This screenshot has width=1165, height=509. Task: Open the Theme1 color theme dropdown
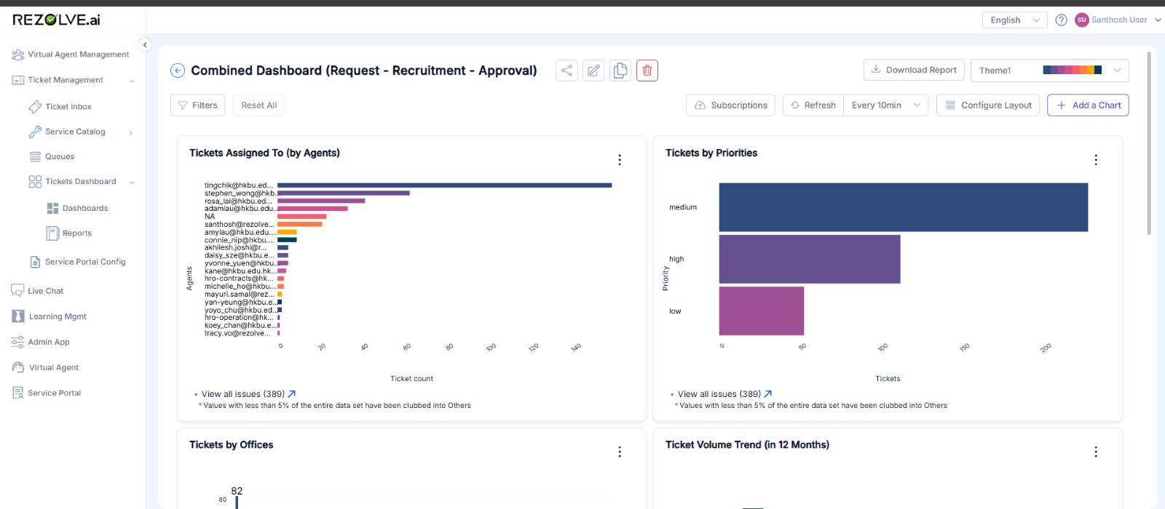[1049, 71]
